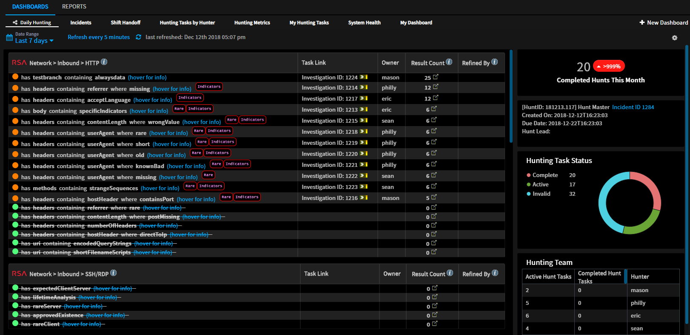690x335 pixels.
Task: Click the info icon next to SSH/RDP header
Action: (x=113, y=273)
